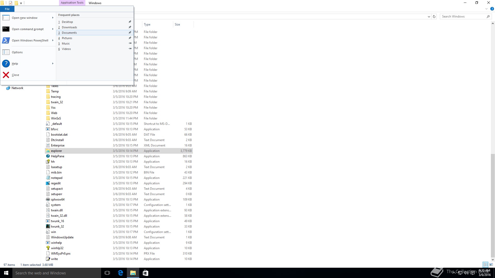Open Desktop from frequent places
Screen dimensions: 495x278
click(x=95, y=22)
